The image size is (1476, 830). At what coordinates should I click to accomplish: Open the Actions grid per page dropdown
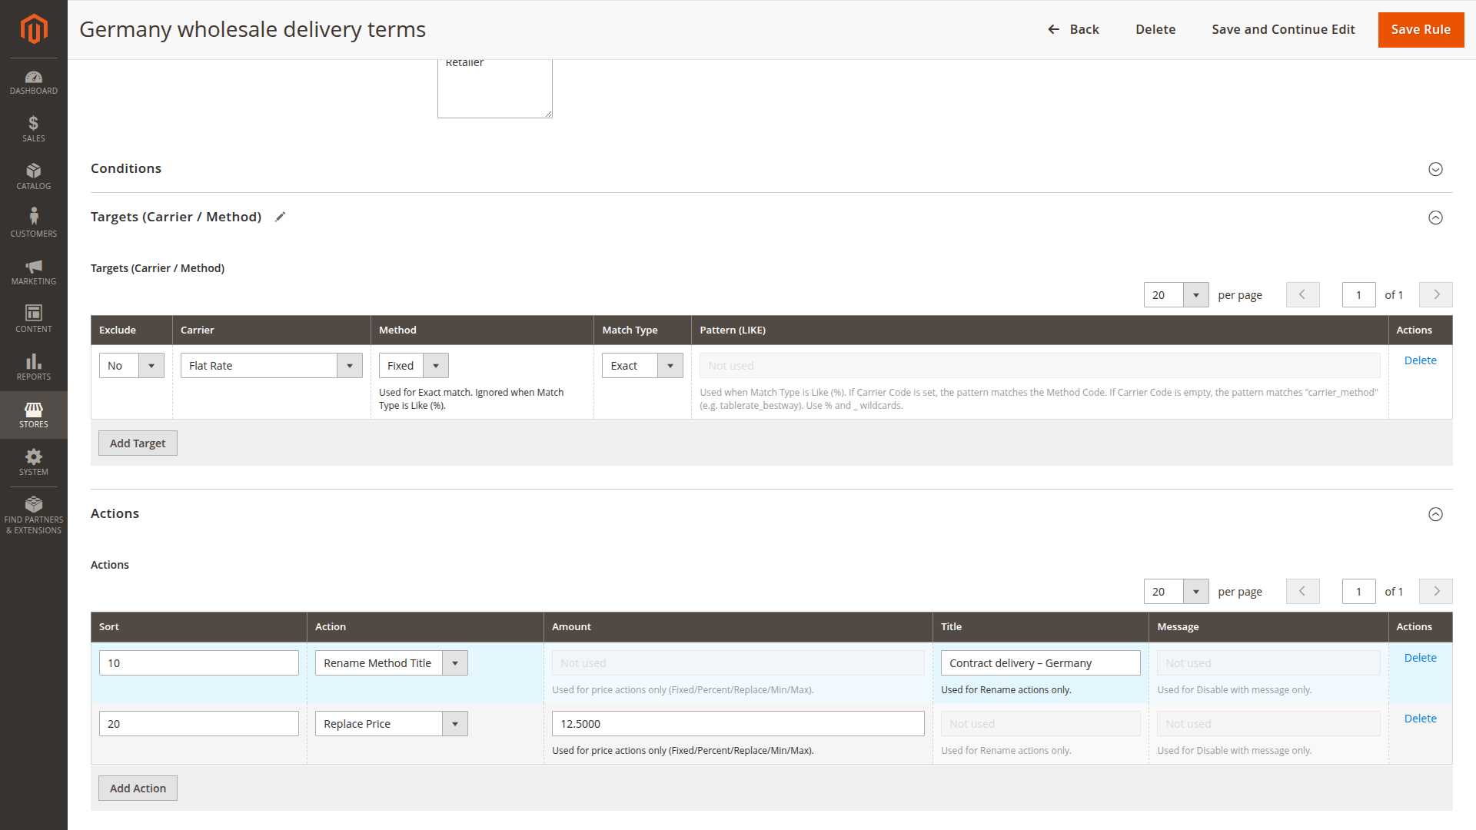[1176, 592]
